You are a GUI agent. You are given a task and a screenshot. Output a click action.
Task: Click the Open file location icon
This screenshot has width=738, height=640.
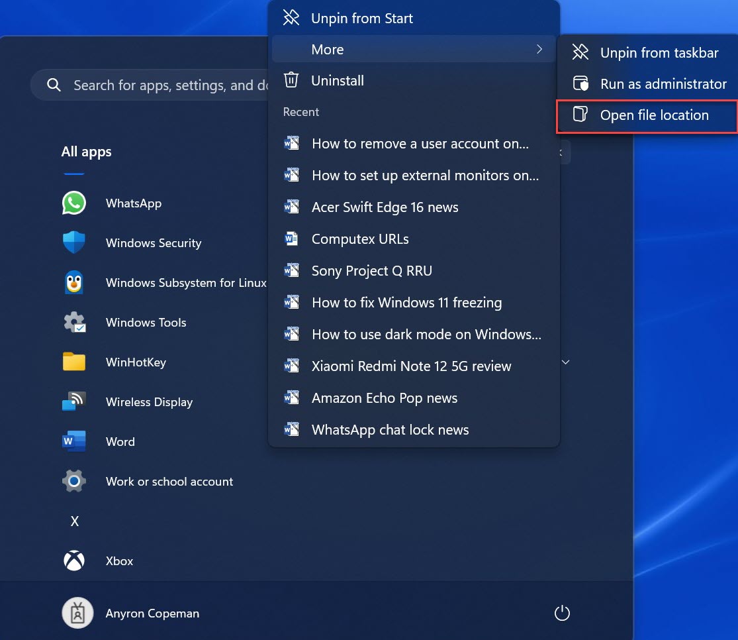point(580,114)
